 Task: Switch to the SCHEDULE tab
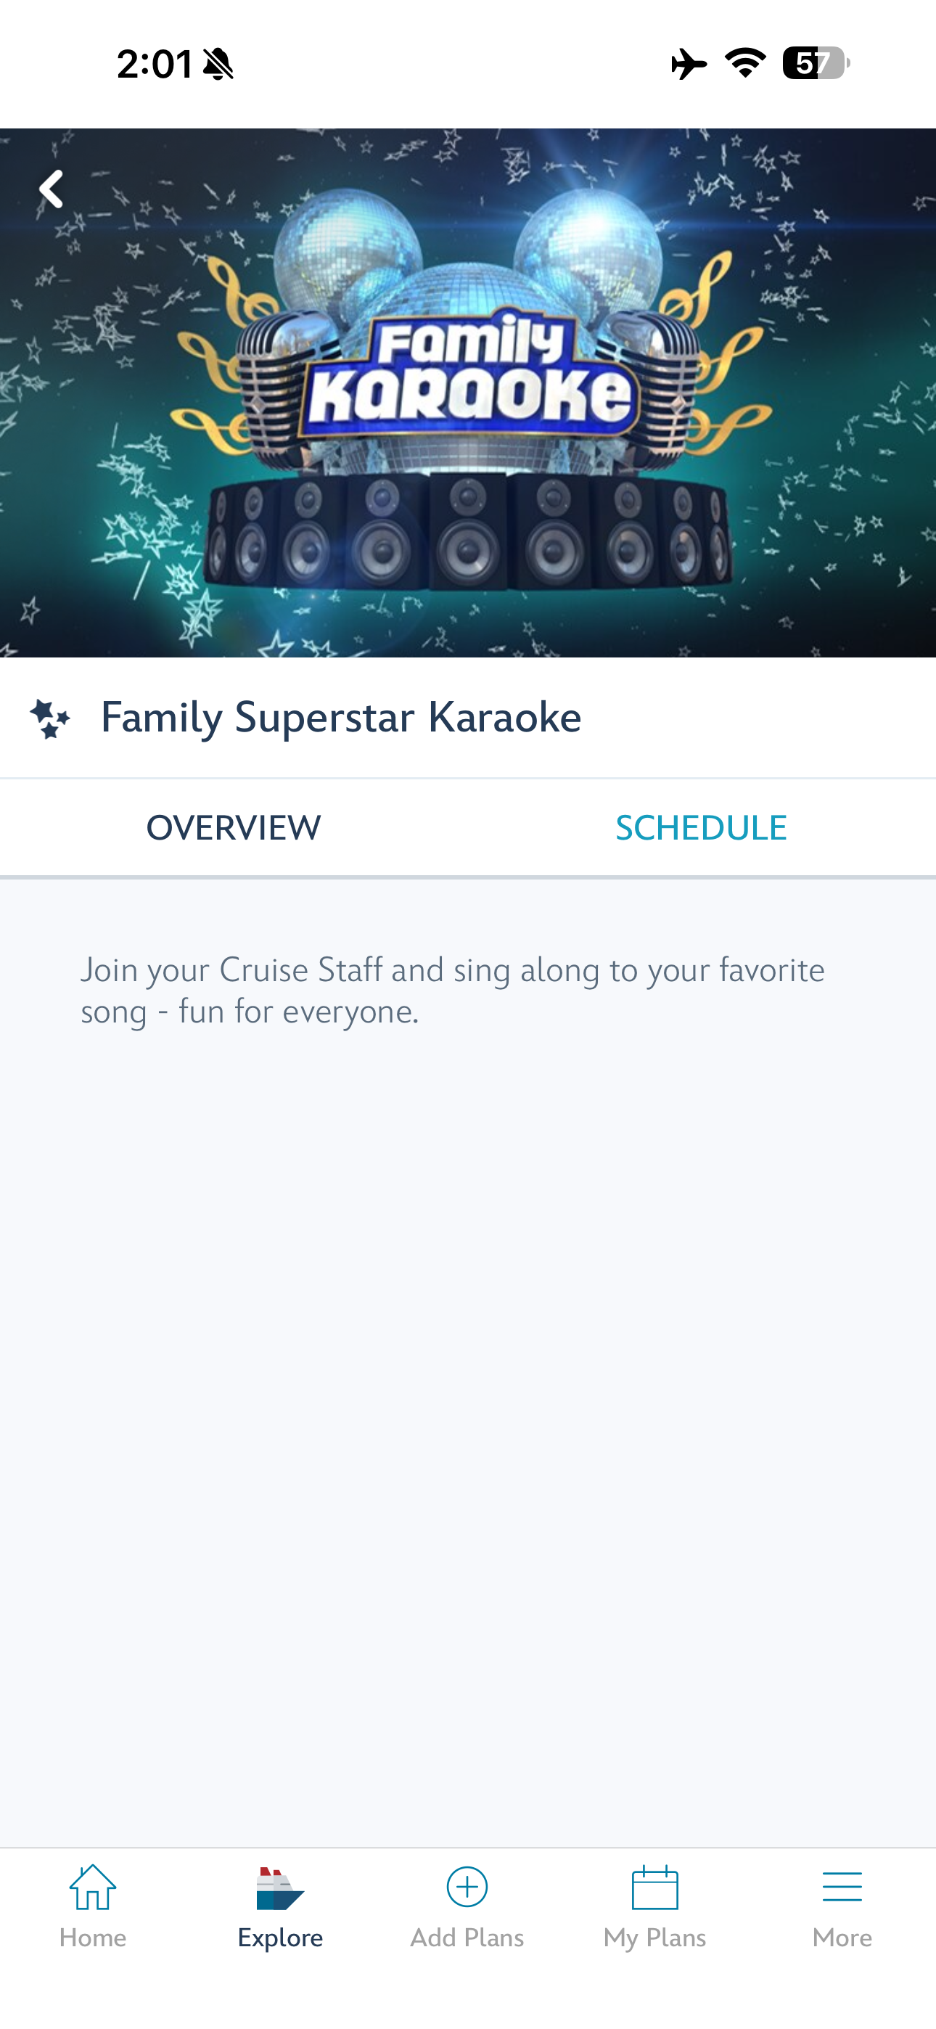(701, 828)
